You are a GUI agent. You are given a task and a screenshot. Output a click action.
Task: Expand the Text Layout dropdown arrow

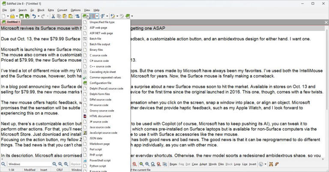click(97, 16)
